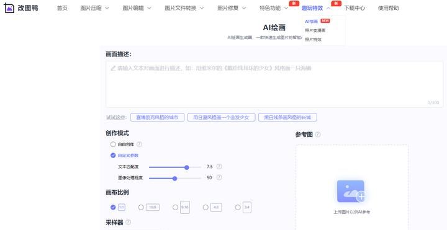Open help icon next to 图像处理程度 value
Screen dimensions: 447x230
[219, 178]
